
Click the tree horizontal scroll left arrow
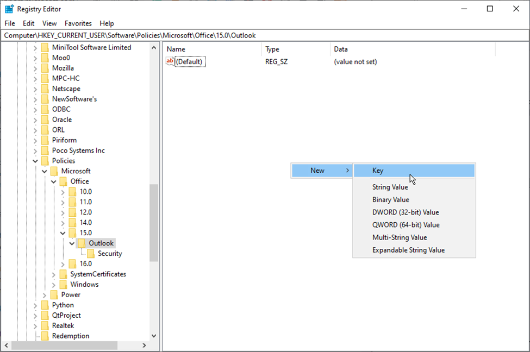point(7,345)
